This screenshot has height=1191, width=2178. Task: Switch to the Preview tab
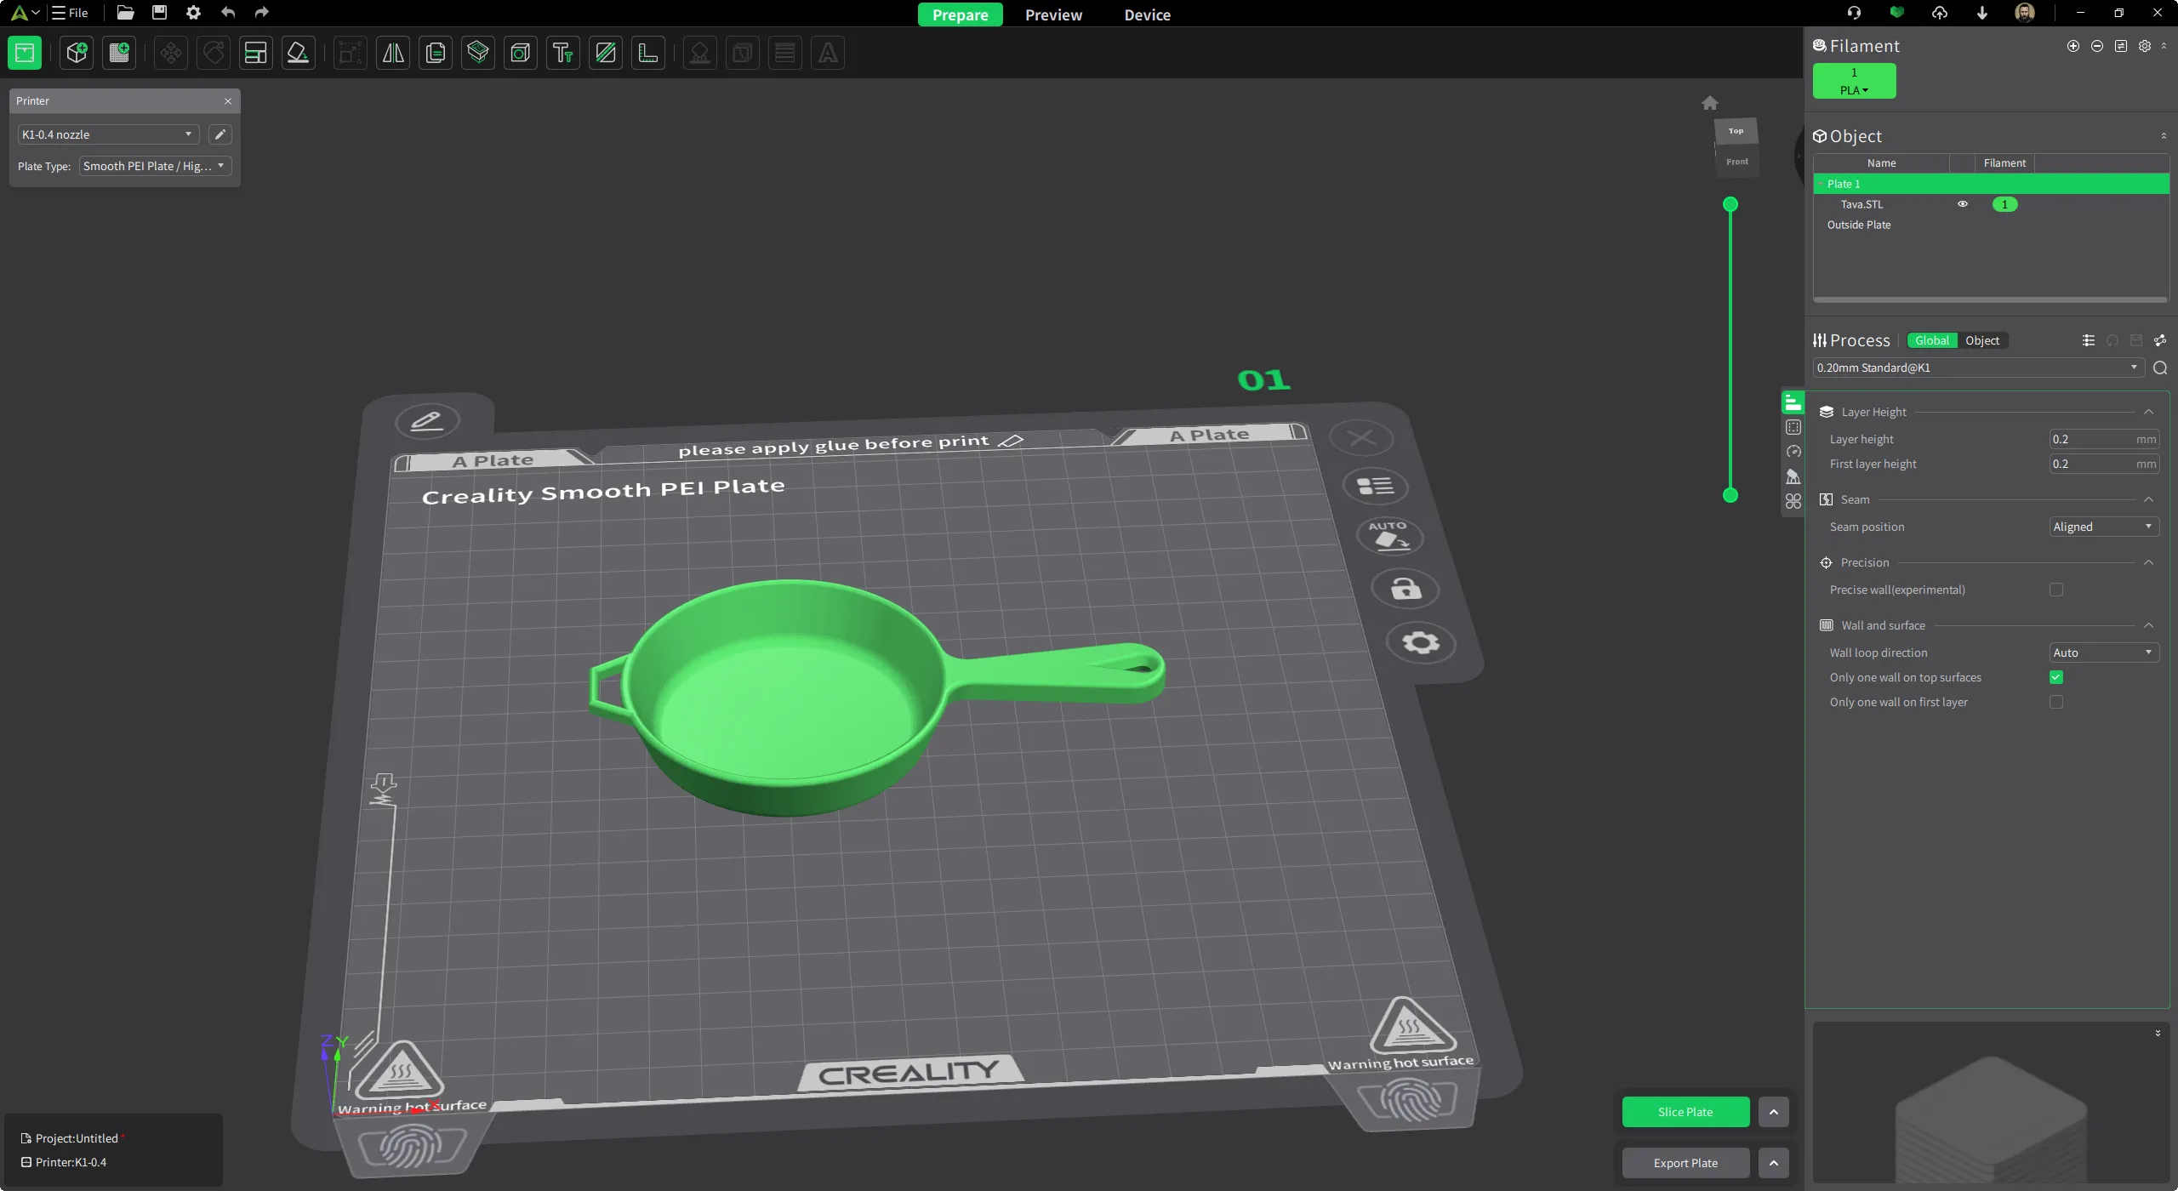pos(1052,14)
